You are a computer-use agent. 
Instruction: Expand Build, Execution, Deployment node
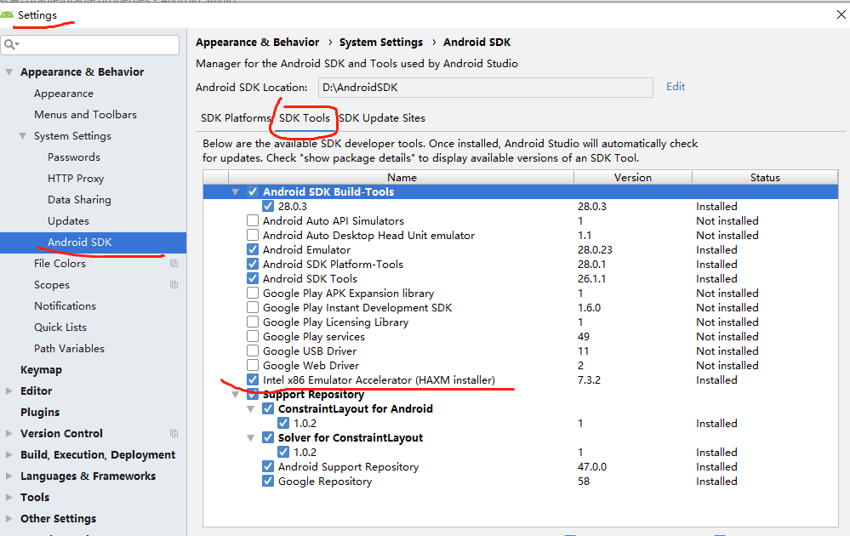coord(9,454)
